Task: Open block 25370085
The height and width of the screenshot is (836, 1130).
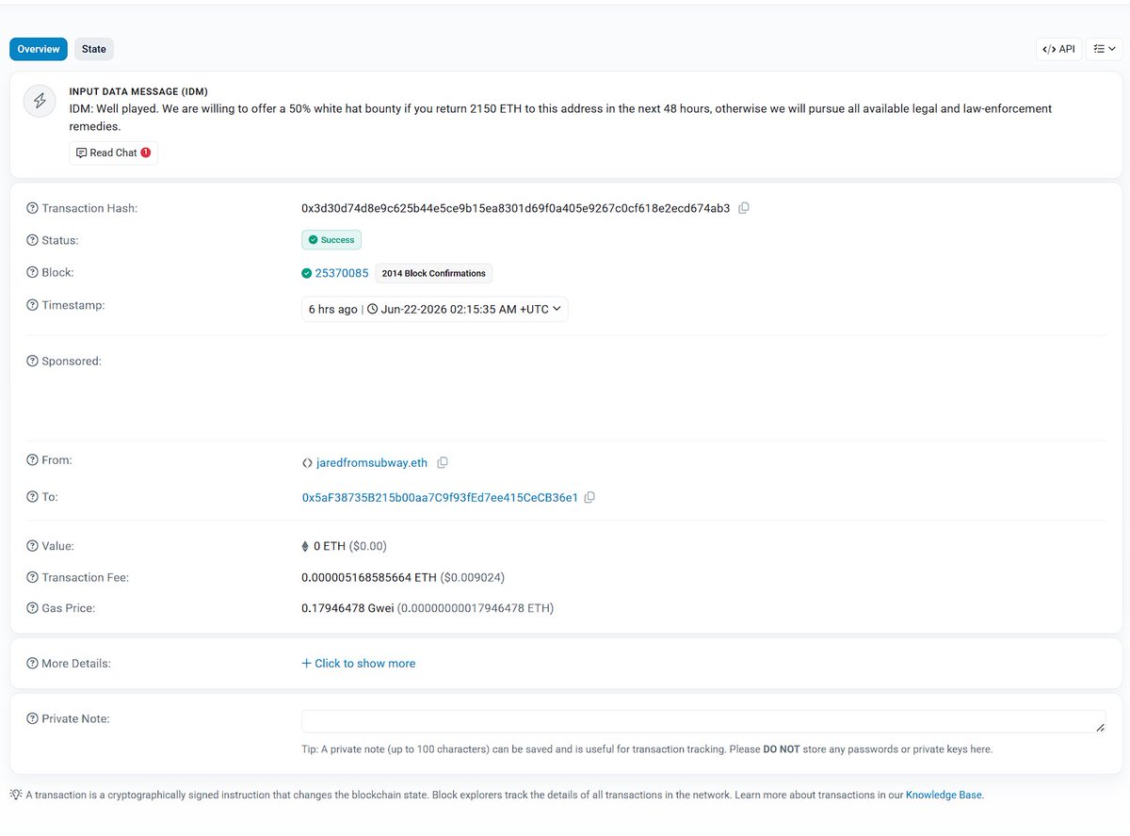Action: [x=342, y=273]
